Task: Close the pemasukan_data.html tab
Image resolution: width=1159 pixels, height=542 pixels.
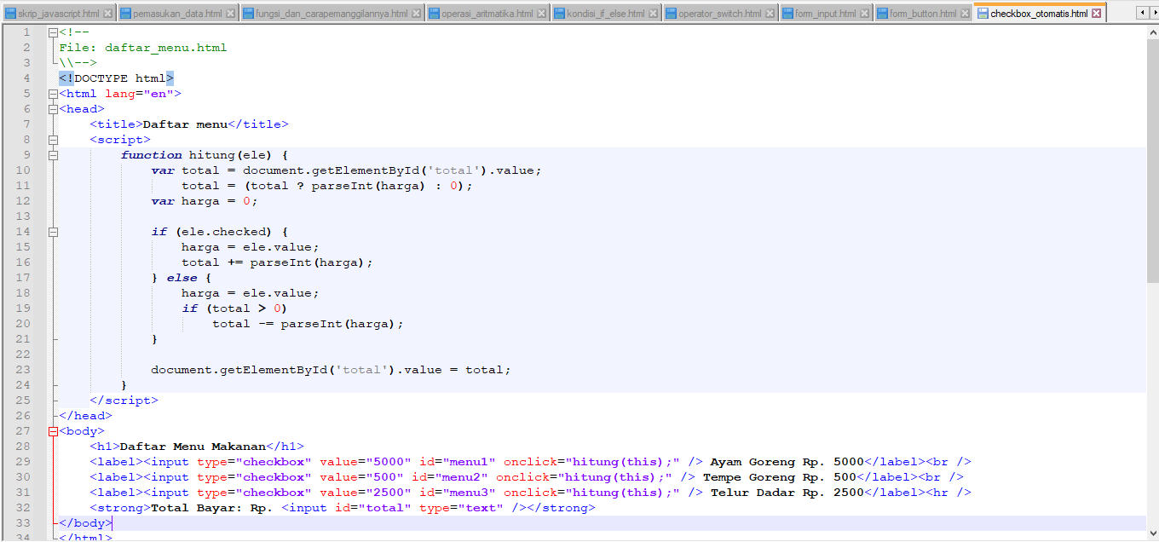Action: [x=228, y=13]
